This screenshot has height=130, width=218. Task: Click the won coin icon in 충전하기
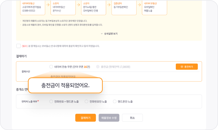coord(182,67)
